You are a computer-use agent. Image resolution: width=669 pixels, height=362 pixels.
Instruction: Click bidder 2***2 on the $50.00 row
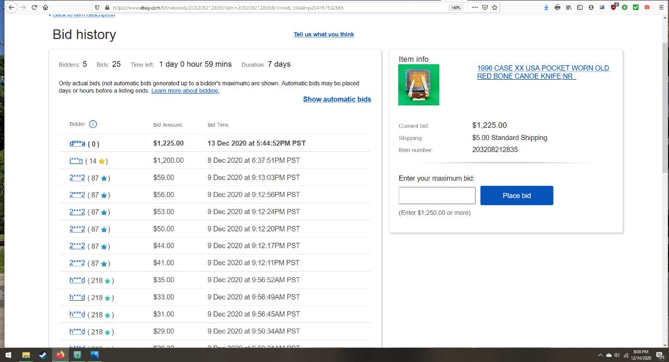(77, 229)
